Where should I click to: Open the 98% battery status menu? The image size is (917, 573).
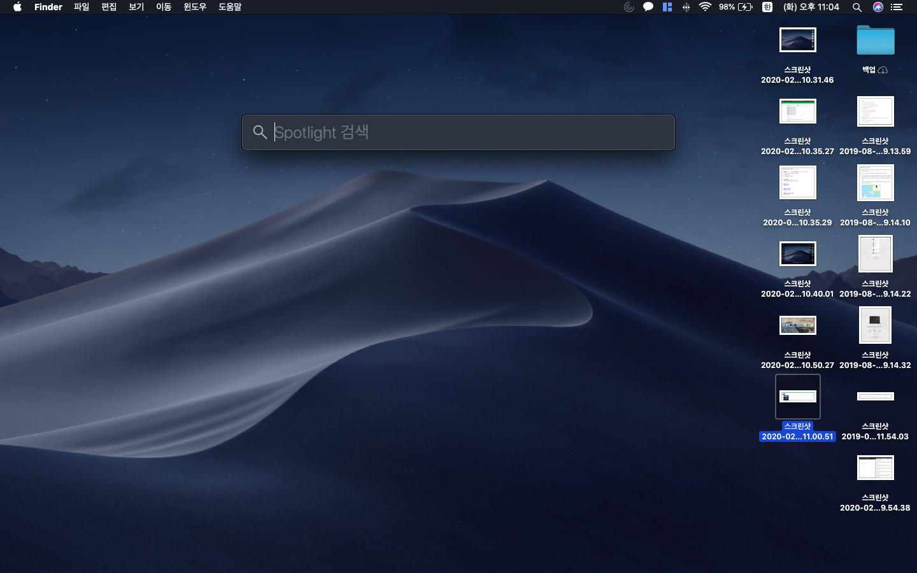pos(736,7)
